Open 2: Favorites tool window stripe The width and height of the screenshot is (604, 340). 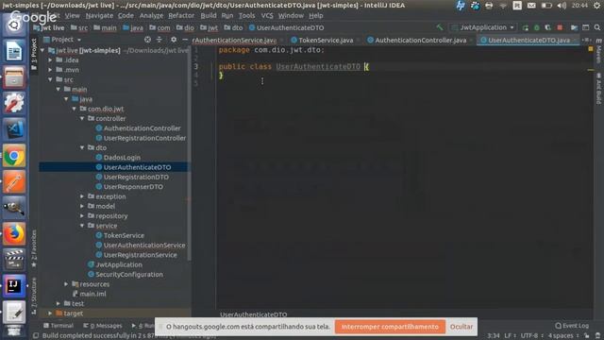coord(34,248)
